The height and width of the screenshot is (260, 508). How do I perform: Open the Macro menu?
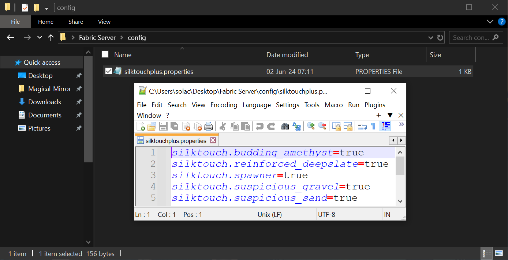click(x=334, y=105)
